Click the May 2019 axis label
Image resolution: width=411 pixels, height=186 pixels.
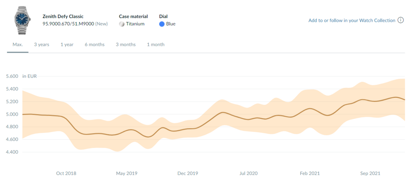pos(127,173)
